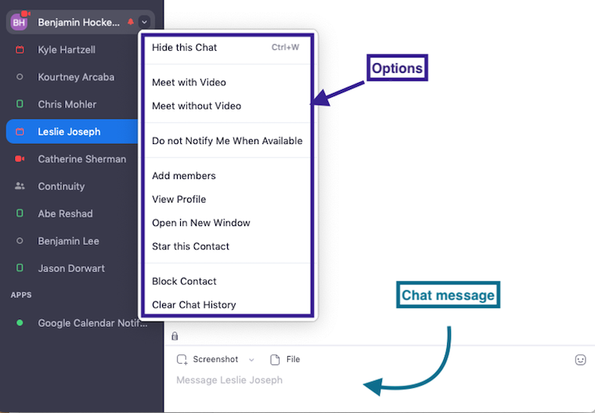Click the BH profile avatar
Image resolution: width=595 pixels, height=413 pixels.
[19, 22]
